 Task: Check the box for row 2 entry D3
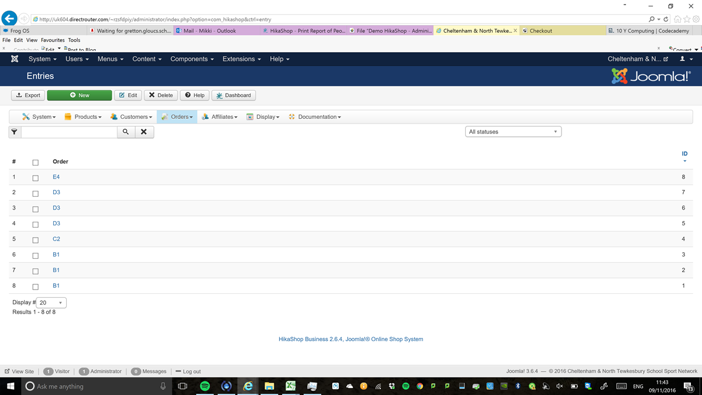tap(35, 193)
